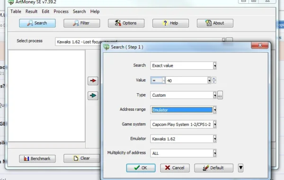The width and height of the screenshot is (284, 180).
Task: Expand the Search type dropdown
Action: tap(214, 65)
